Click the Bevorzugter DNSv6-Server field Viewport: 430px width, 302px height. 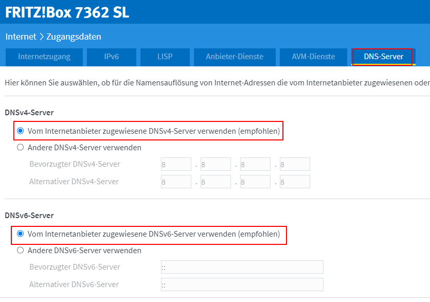pyautogui.click(x=242, y=267)
